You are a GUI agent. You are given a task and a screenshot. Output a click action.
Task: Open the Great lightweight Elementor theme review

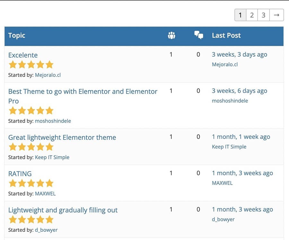click(62, 138)
